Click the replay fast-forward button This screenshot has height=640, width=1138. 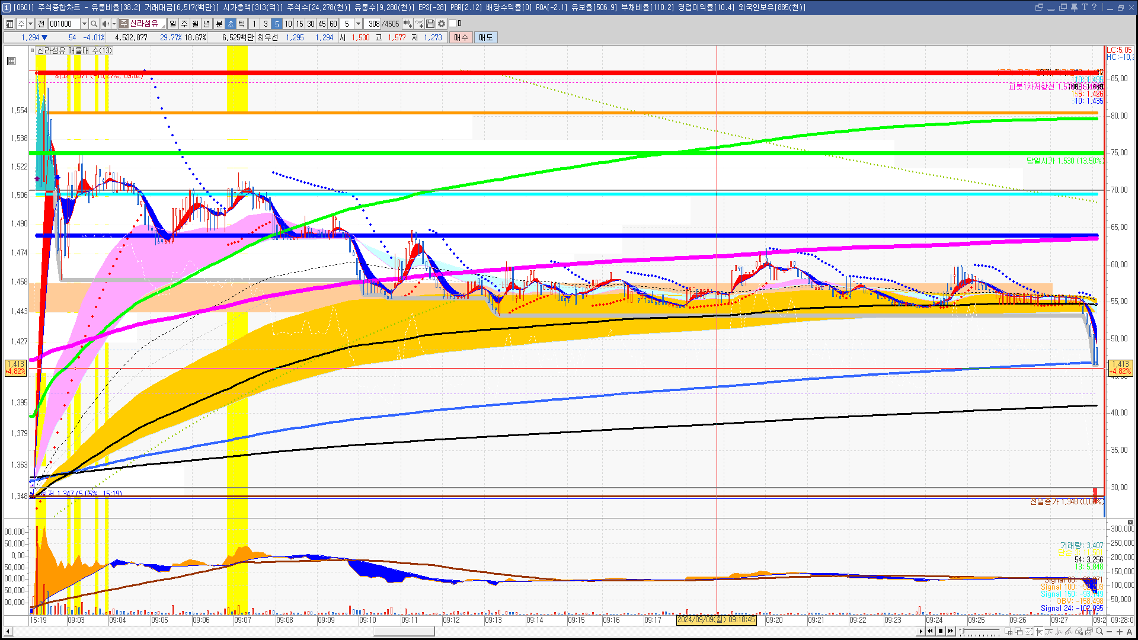pos(951,631)
